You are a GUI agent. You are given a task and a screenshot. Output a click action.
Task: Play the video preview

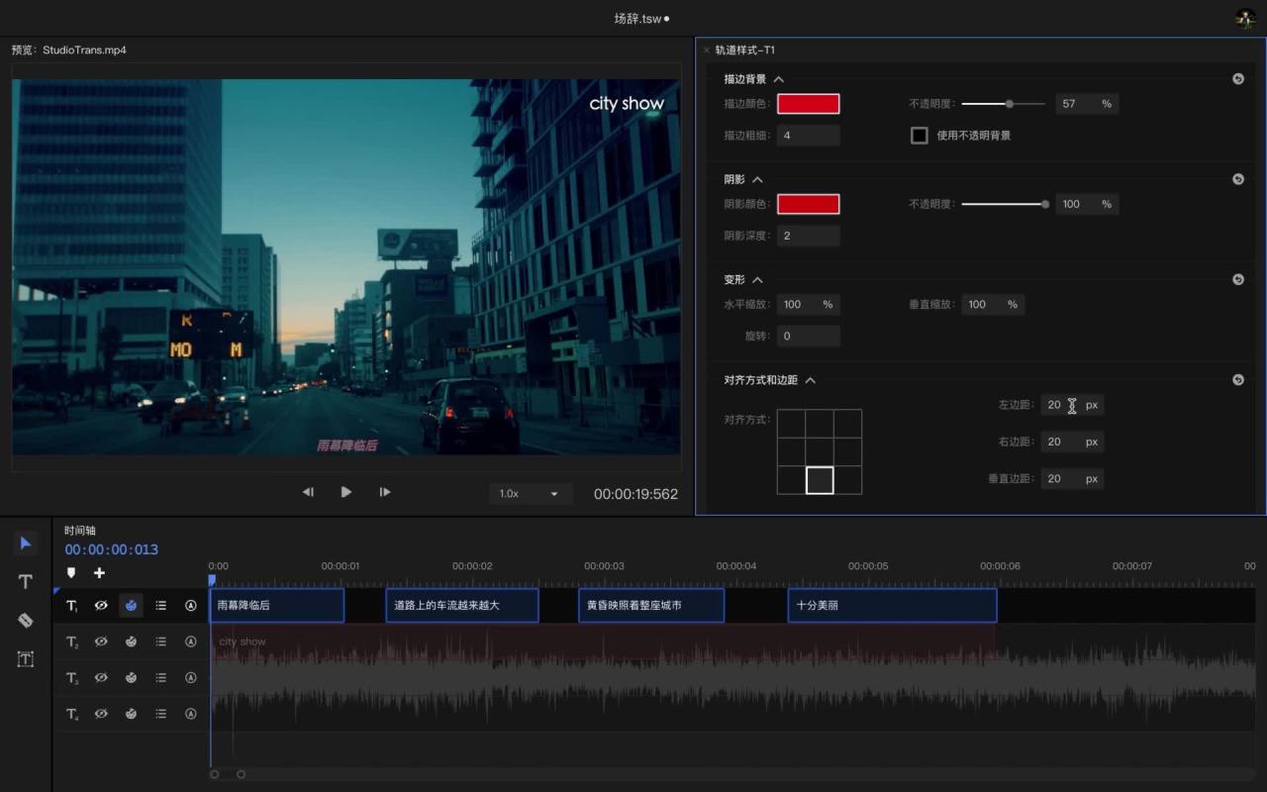[345, 492]
